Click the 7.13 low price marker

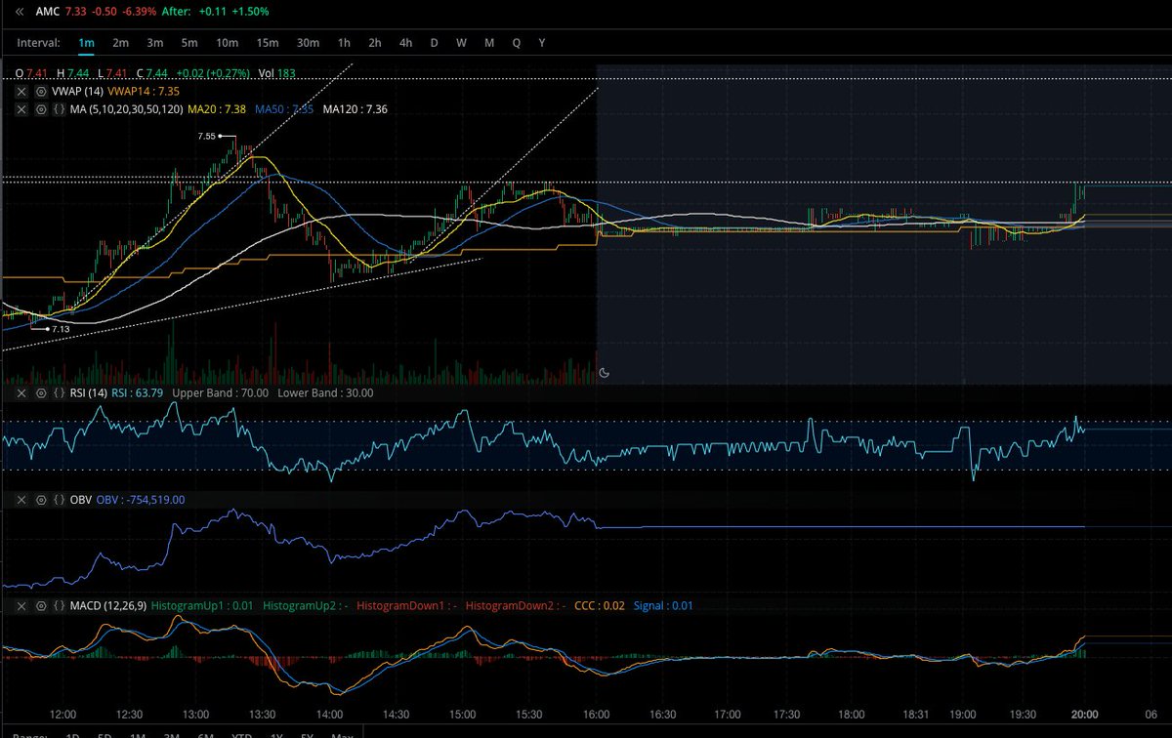[61, 329]
